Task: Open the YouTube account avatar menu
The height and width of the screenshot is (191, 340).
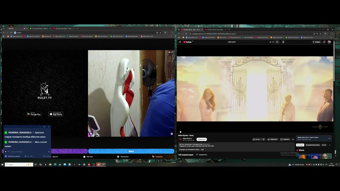Action: 329,42
